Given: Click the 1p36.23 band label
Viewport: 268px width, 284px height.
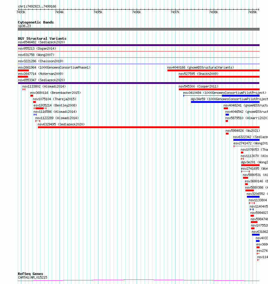Looking at the screenshot, I should [24, 26].
